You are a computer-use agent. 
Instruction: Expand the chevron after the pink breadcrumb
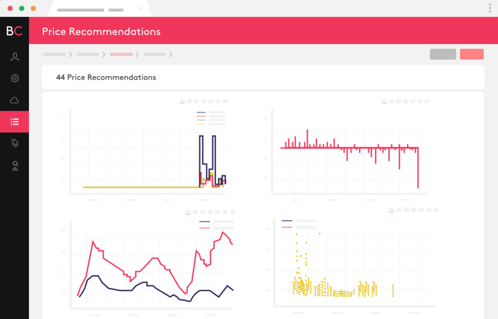[x=137, y=54]
